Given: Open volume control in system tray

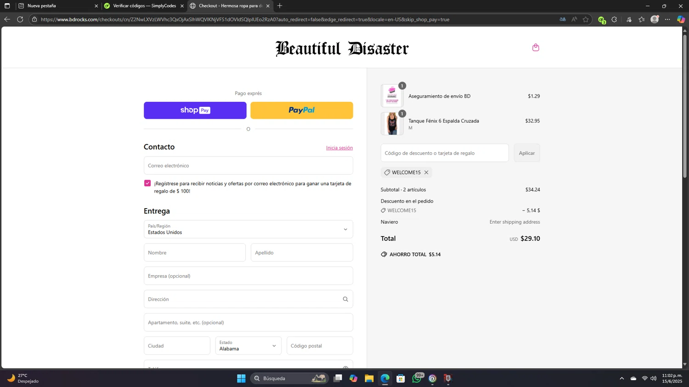Looking at the screenshot, I should coord(654,378).
